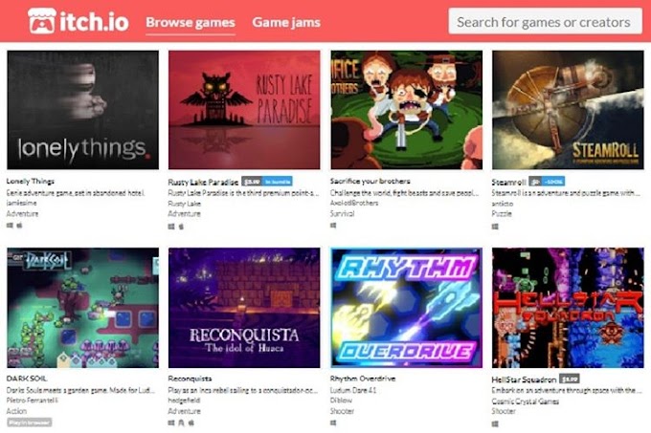This screenshot has width=651, height=433.
Task: Click Windows platform icon under Lonely Things
Action: pos(10,226)
